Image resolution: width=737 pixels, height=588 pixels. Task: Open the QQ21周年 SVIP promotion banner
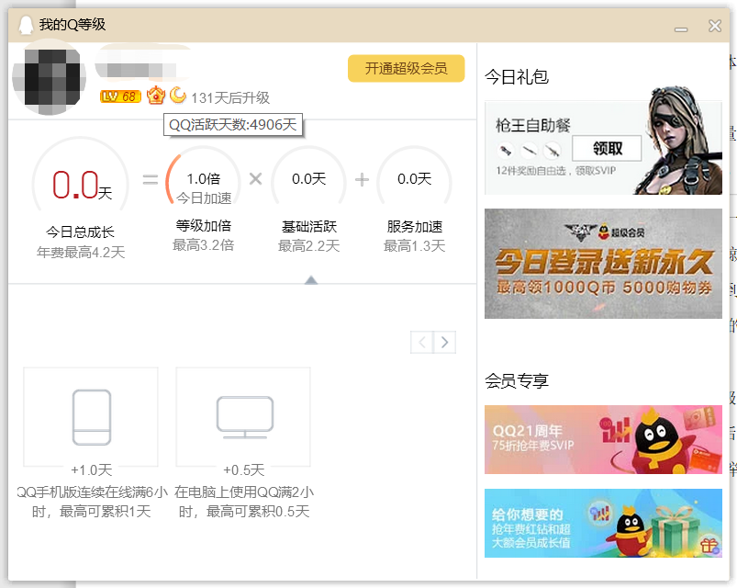(603, 439)
